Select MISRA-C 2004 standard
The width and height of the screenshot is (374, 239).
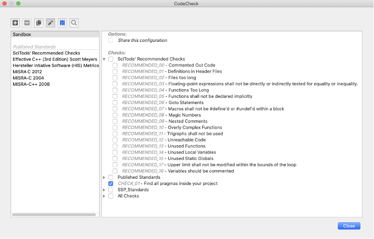point(55,78)
